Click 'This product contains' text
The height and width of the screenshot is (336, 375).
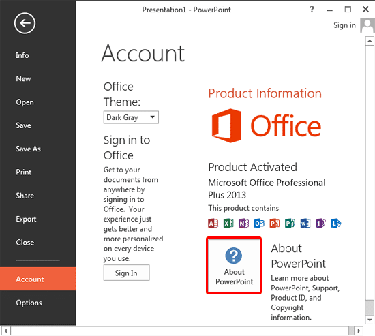(x=243, y=208)
